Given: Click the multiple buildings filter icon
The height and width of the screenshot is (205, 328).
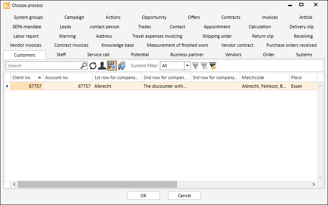Looking at the screenshot, I should (122, 66).
